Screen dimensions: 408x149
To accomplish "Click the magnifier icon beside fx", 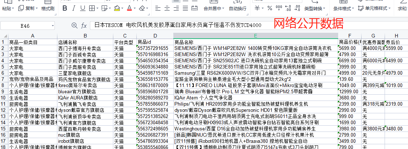I will 75,26.
